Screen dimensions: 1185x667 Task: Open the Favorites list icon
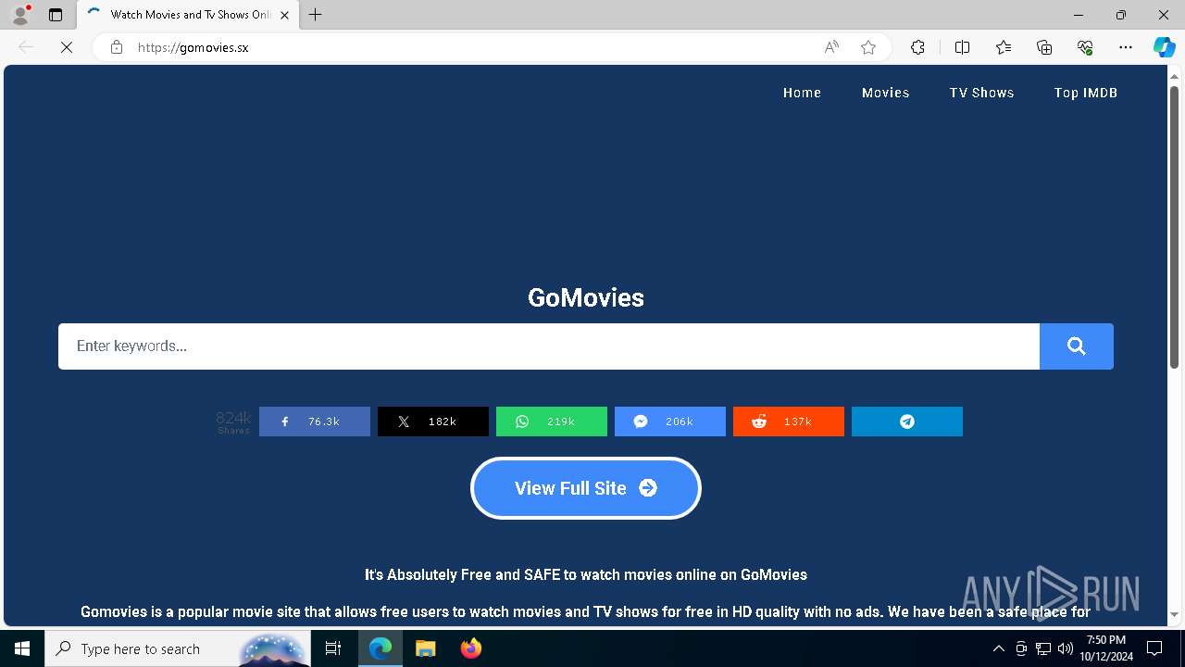[1004, 47]
